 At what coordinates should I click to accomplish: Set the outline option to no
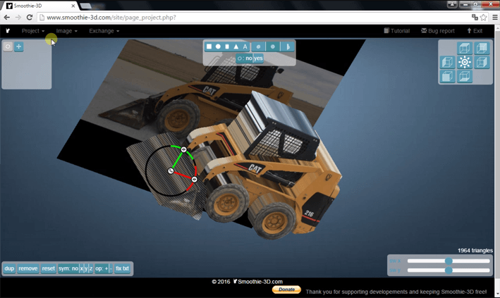249,58
